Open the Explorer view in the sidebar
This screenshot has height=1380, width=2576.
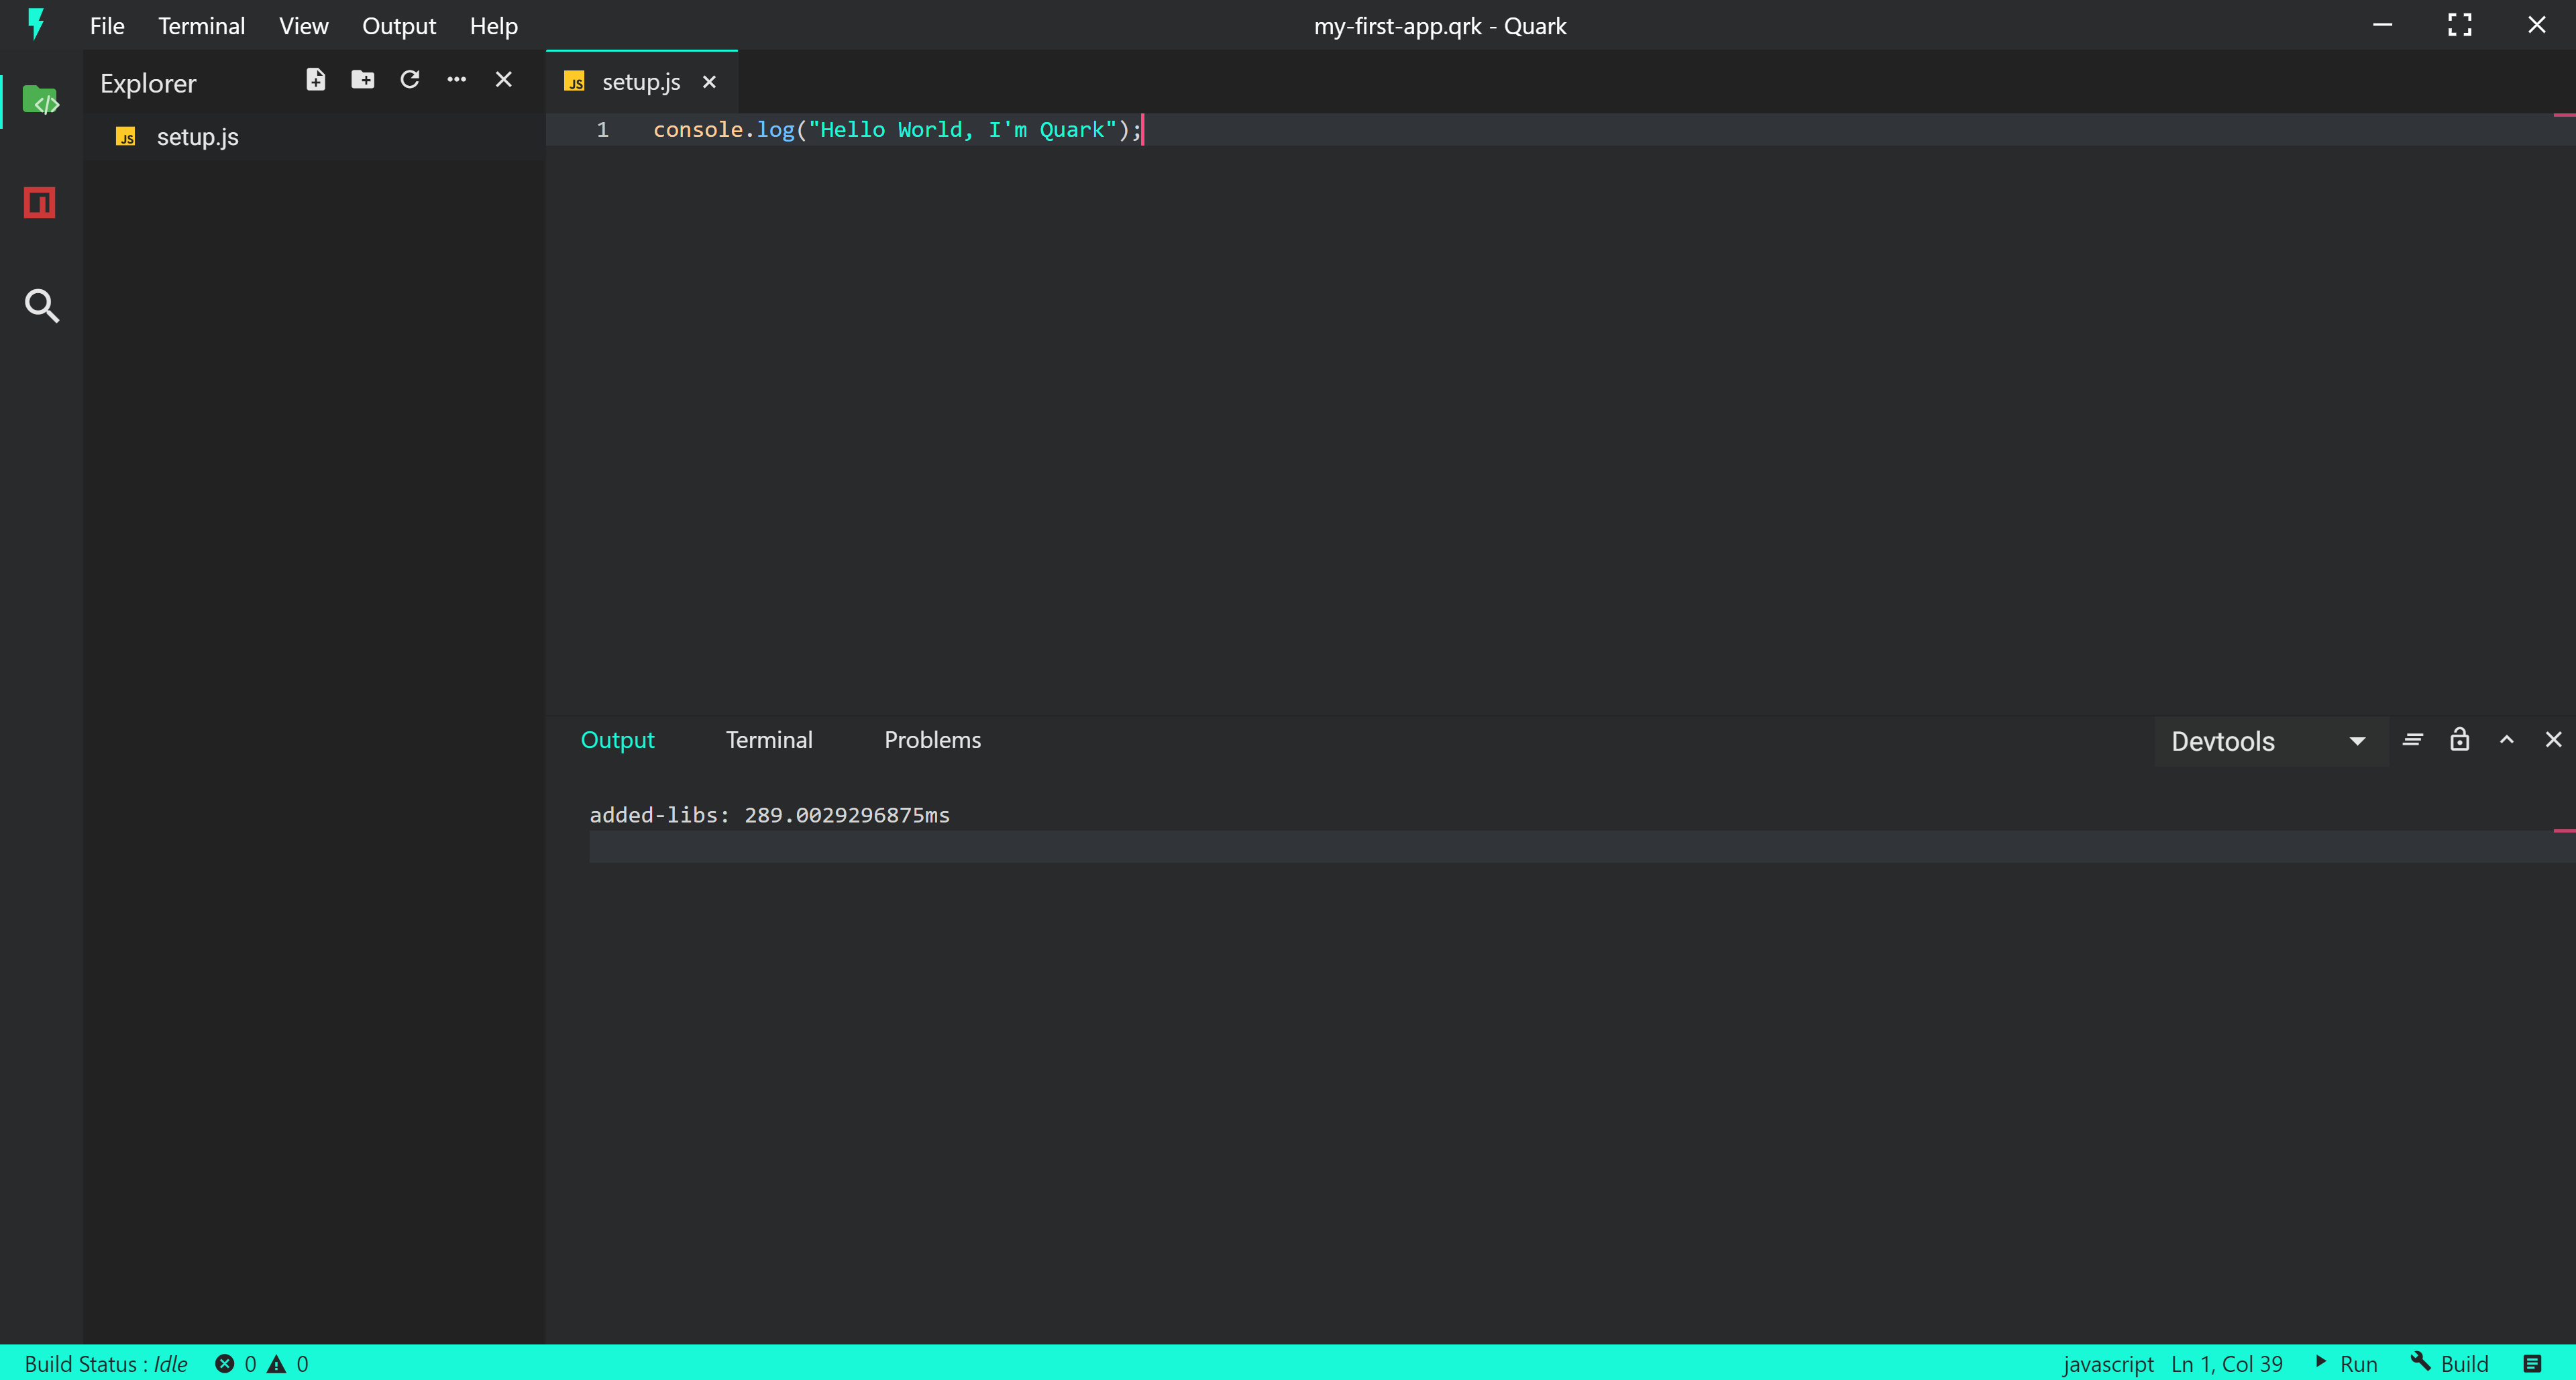(41, 101)
